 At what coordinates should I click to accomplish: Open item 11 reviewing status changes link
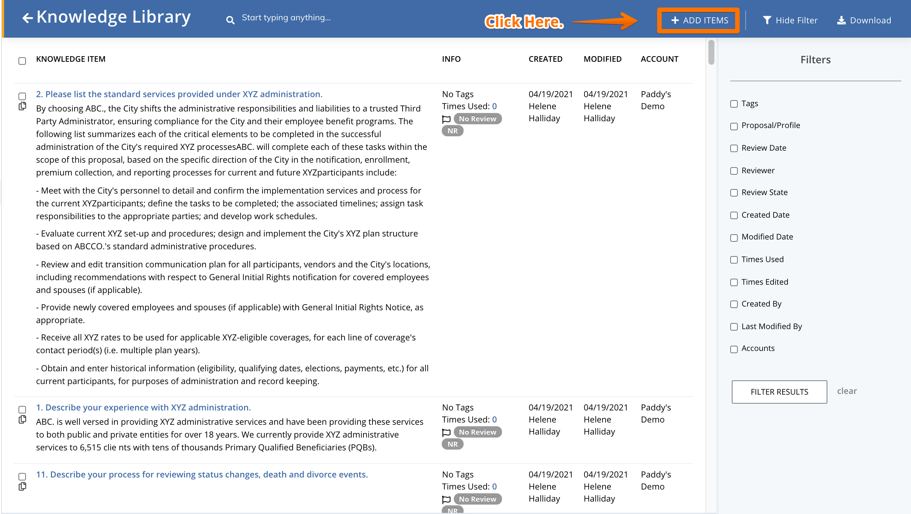202,474
